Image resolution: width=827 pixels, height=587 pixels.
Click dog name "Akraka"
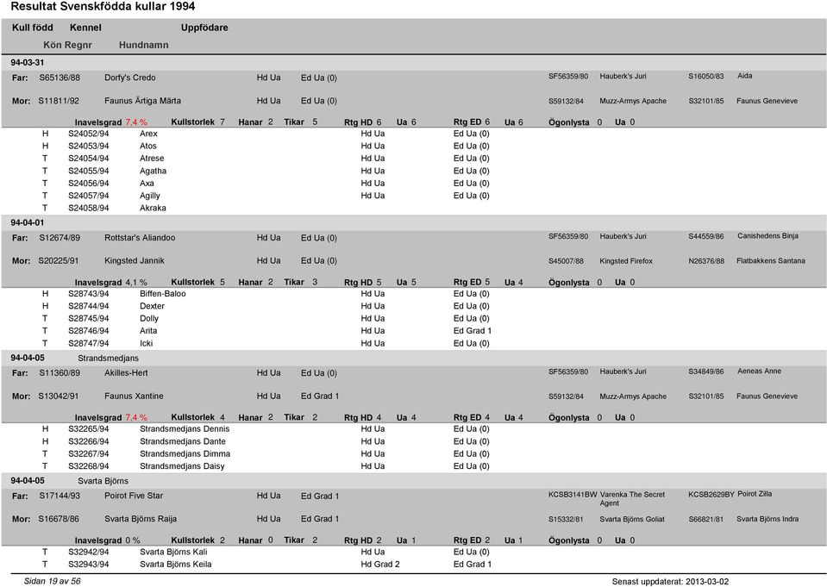(x=153, y=208)
